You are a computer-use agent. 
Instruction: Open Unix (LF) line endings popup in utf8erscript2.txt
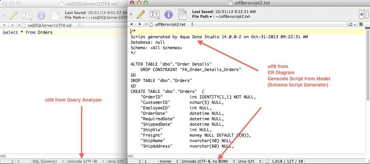[x=250, y=162]
